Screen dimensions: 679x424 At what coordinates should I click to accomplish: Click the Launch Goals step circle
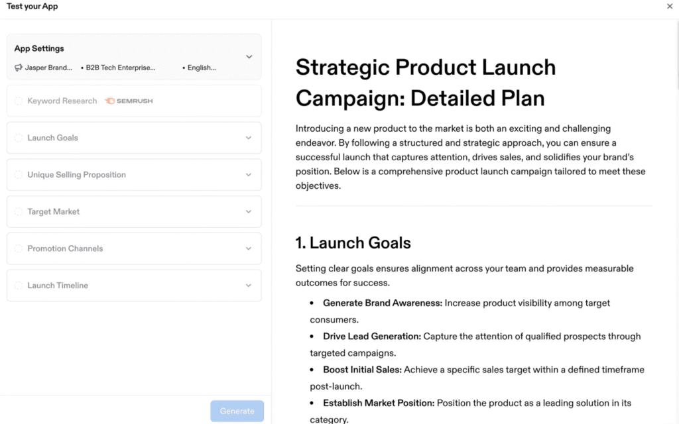coord(19,138)
